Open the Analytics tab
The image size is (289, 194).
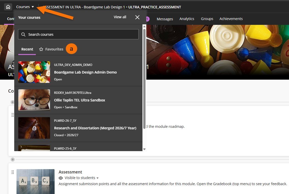pos(187,19)
